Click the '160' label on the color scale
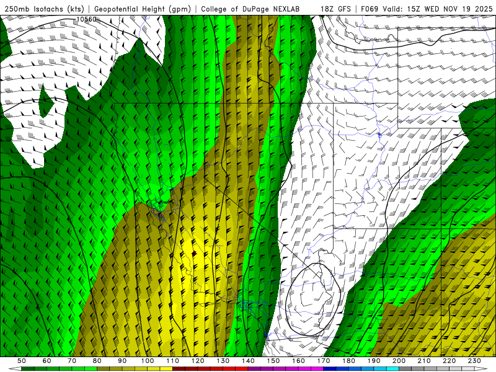 coord(298,361)
